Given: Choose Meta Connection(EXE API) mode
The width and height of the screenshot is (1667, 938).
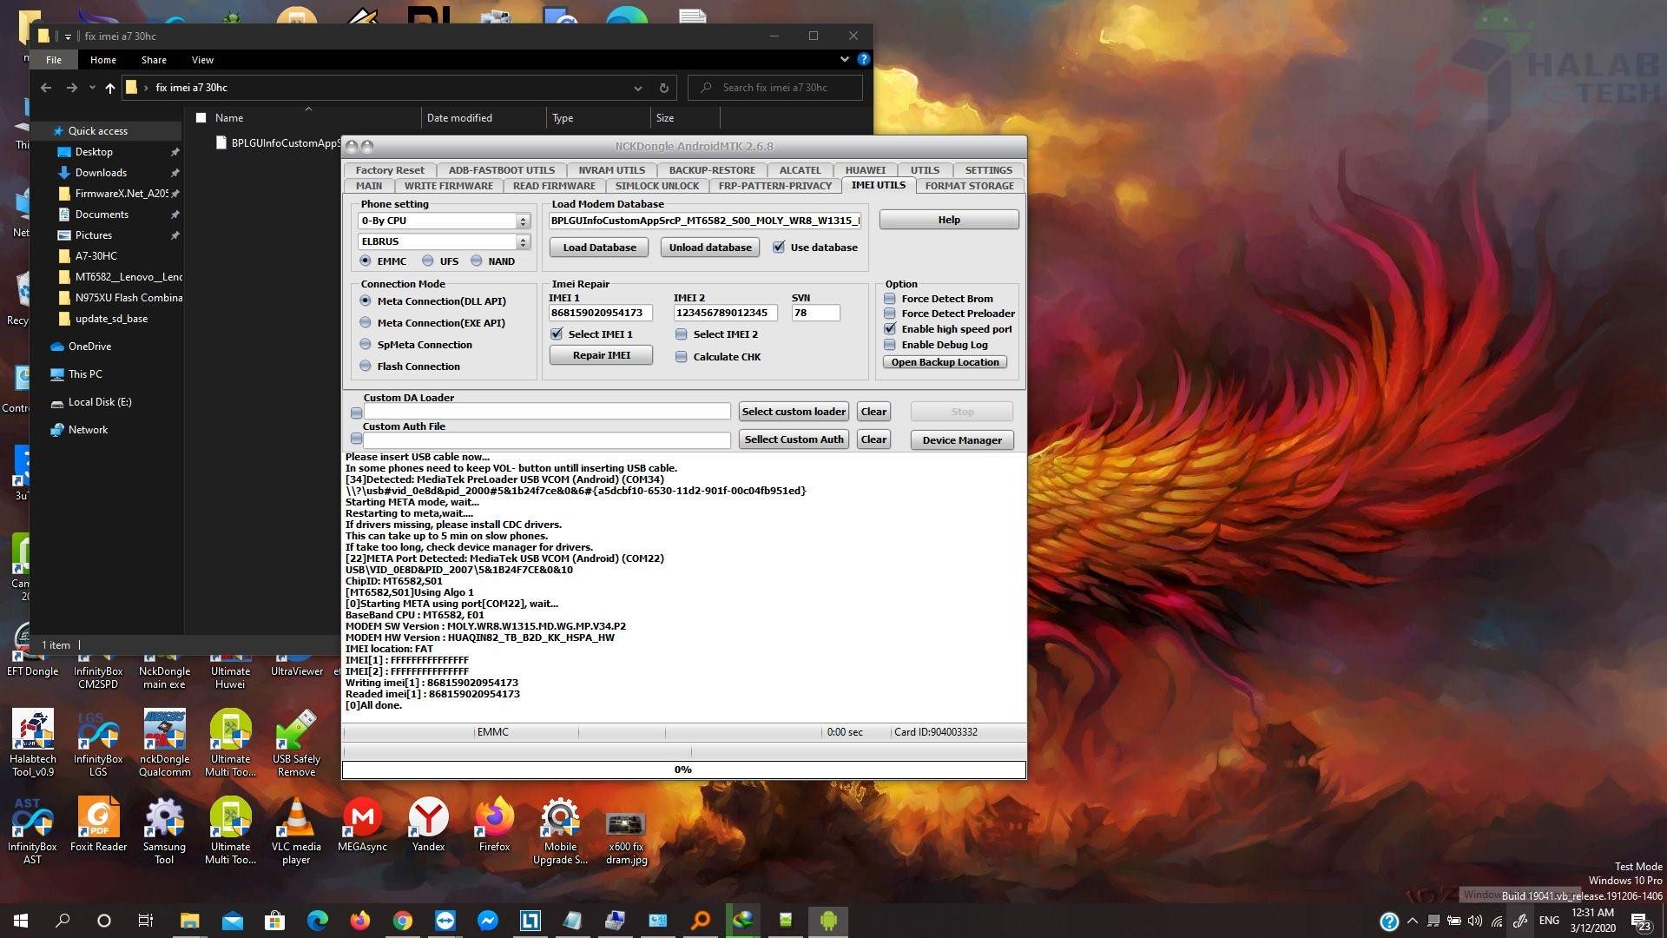Looking at the screenshot, I should tap(366, 322).
